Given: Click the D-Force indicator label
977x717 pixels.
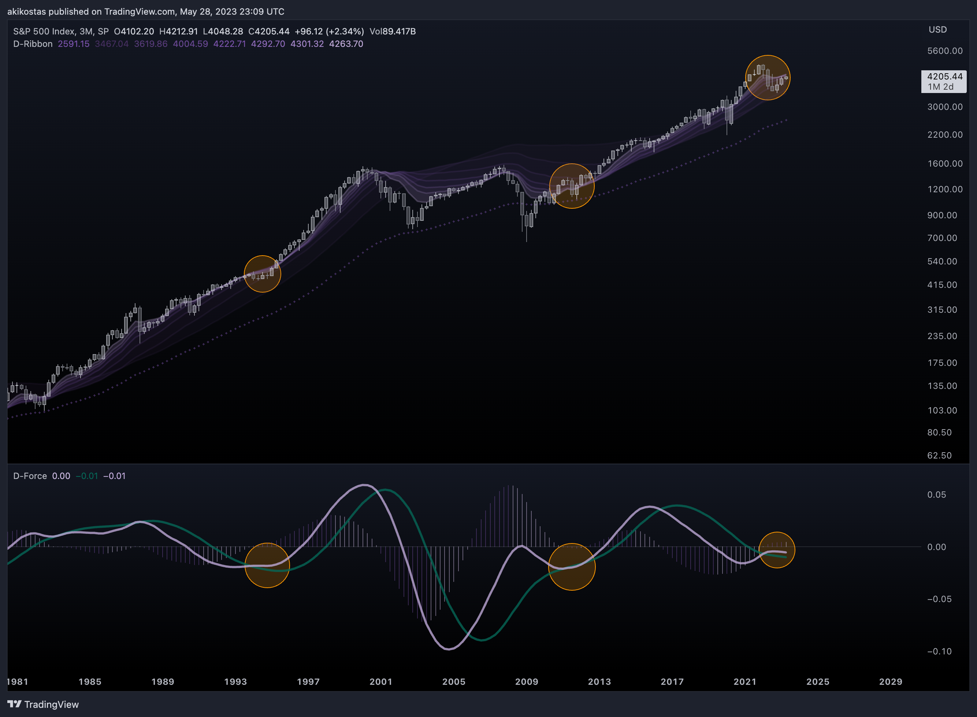Looking at the screenshot, I should (30, 476).
